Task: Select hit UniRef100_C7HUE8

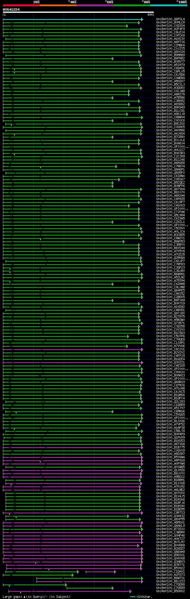Action: [x=171, y=339]
